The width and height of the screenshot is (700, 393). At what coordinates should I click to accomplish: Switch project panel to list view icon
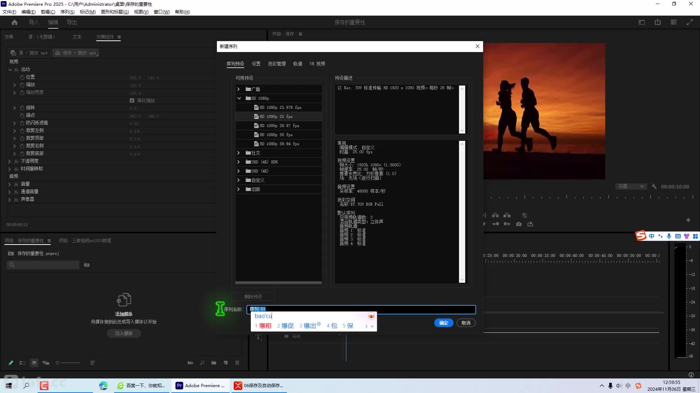(x=23, y=363)
